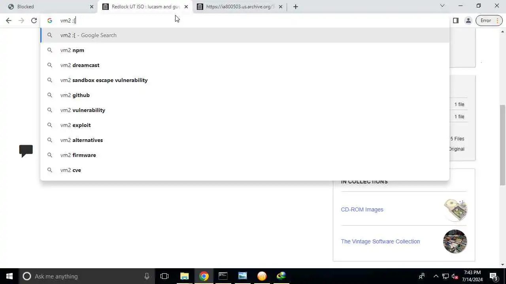This screenshot has height=284, width=506.
Task: Open the clock showing 7:43 PM
Action: pyautogui.click(x=472, y=276)
